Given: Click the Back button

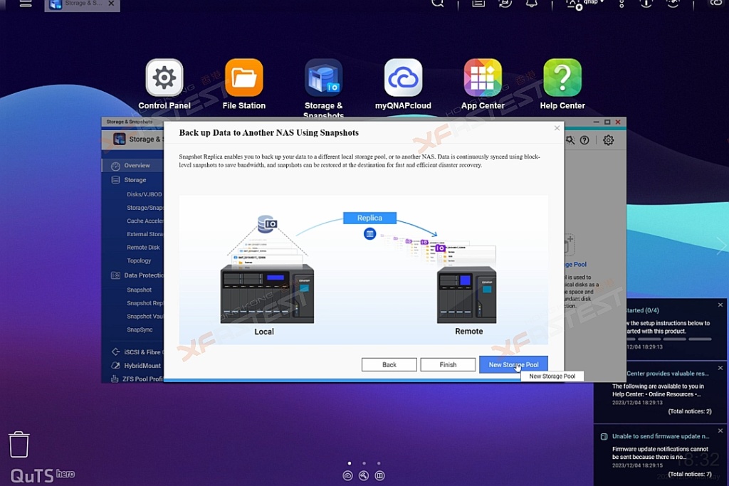Looking at the screenshot, I should 389,365.
